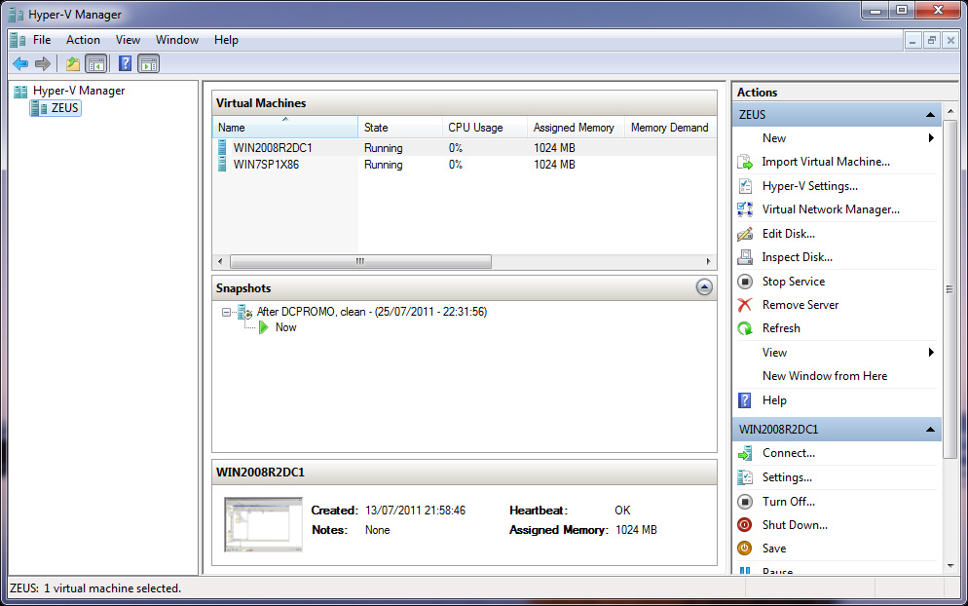Expand the New submenu arrow
Viewport: 968px width, 606px height.
pos(932,137)
